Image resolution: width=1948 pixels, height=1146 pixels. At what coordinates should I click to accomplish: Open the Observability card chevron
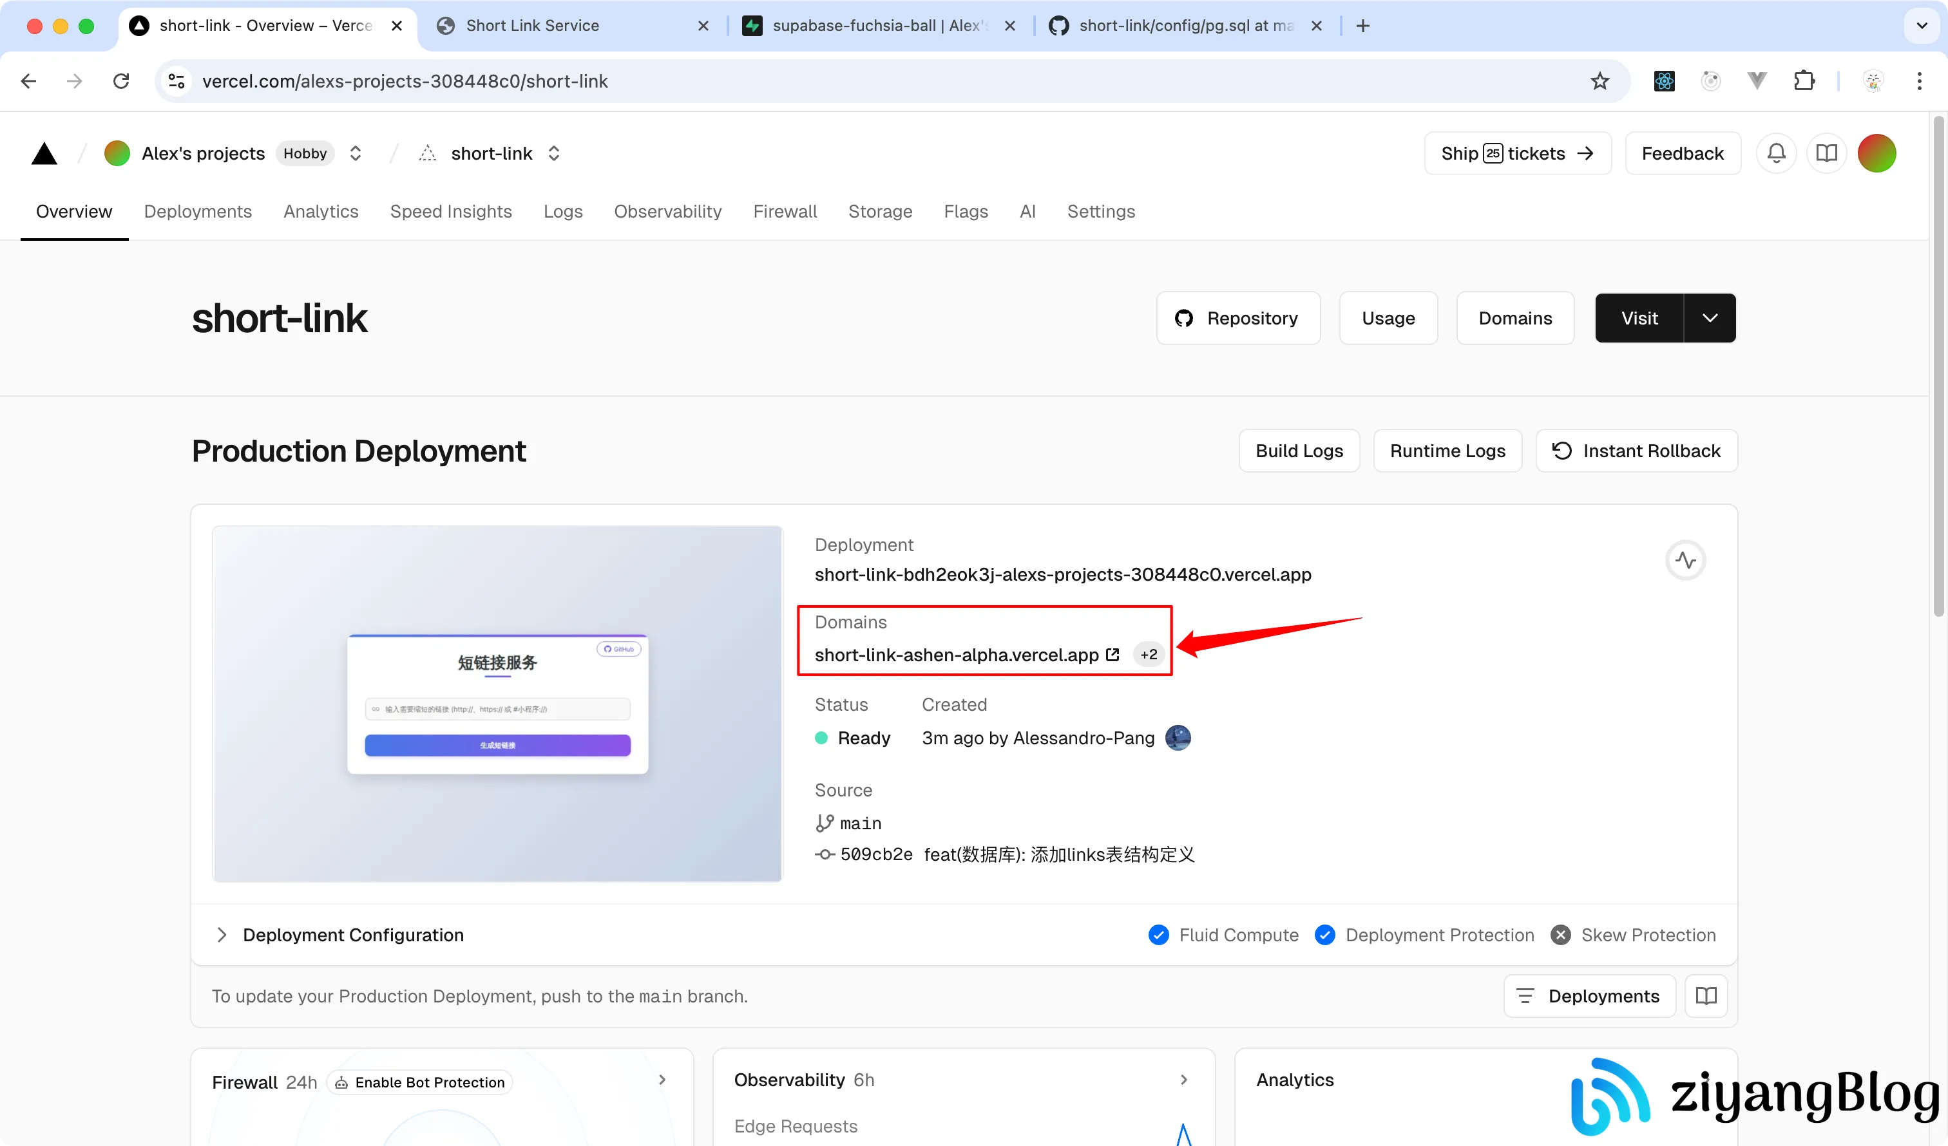(1184, 1080)
